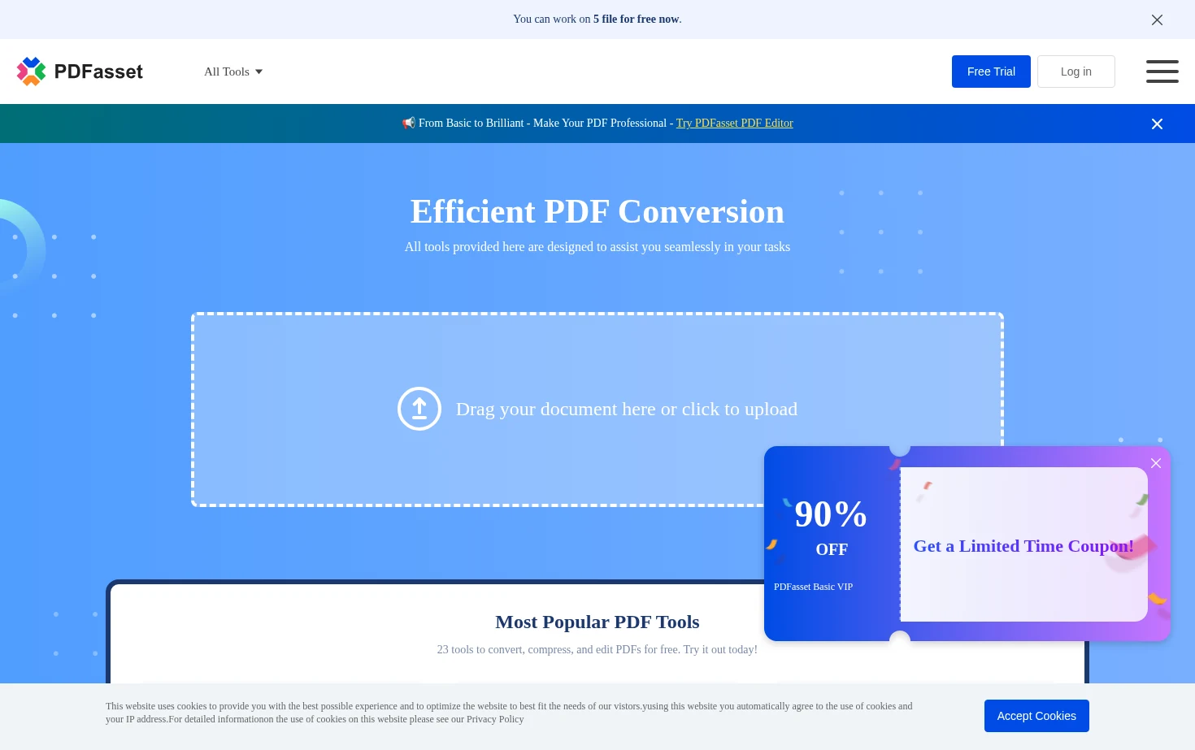Click the PDFasset logo
The width and height of the screenshot is (1195, 750).
[80, 72]
